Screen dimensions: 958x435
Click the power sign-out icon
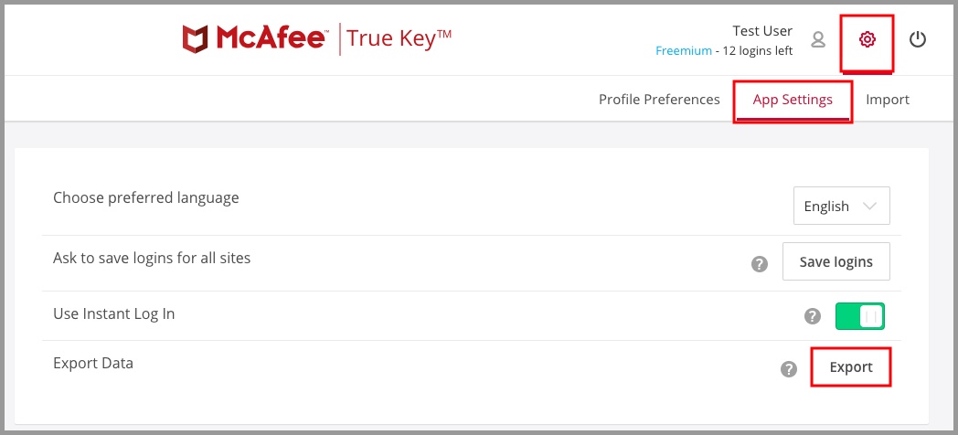pyautogui.click(x=918, y=39)
